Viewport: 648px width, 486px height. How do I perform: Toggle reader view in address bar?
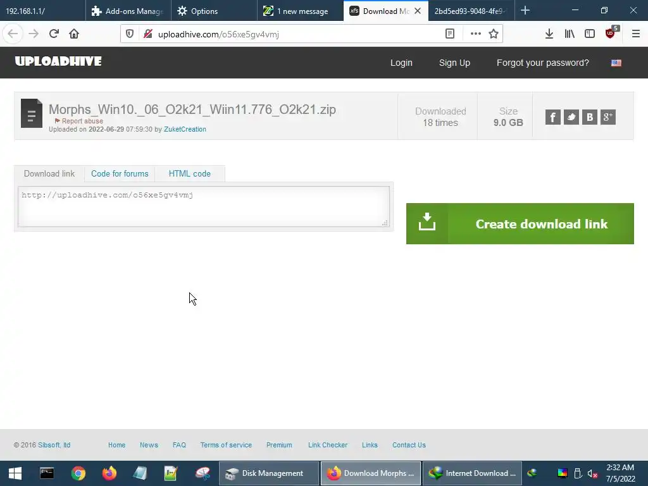(450, 34)
